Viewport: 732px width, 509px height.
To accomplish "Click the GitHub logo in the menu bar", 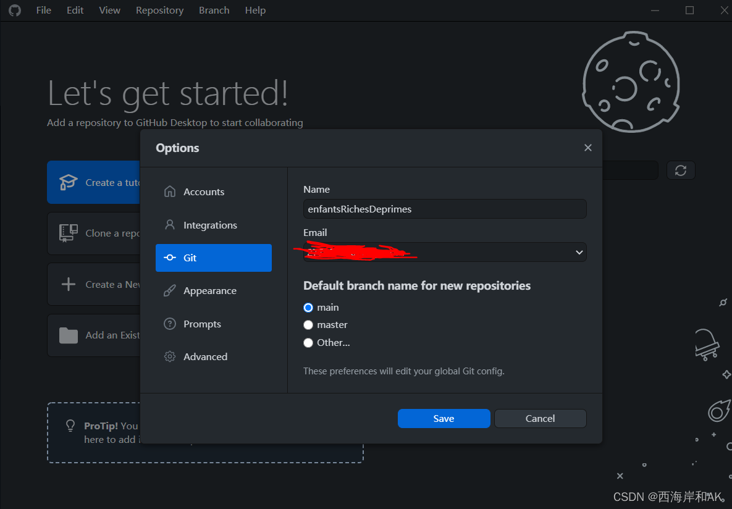I will pos(15,11).
